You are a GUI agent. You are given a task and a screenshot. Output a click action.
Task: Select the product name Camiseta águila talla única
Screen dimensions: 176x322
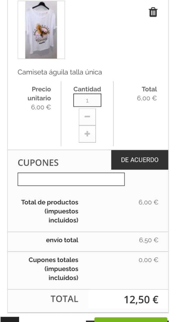pos(60,72)
